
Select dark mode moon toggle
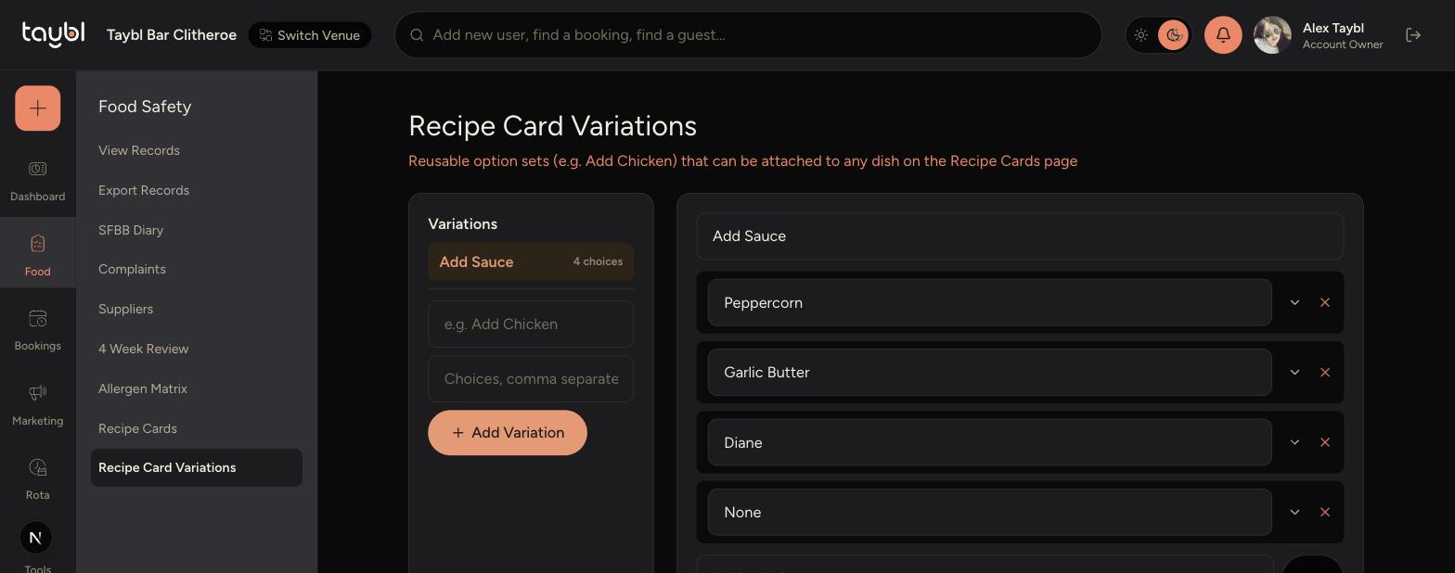[x=1173, y=35]
